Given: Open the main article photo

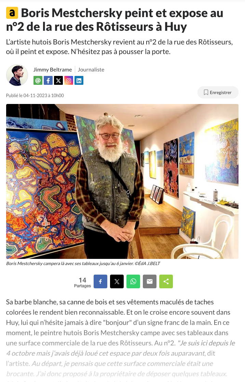Looking at the screenshot, I should tap(122, 181).
